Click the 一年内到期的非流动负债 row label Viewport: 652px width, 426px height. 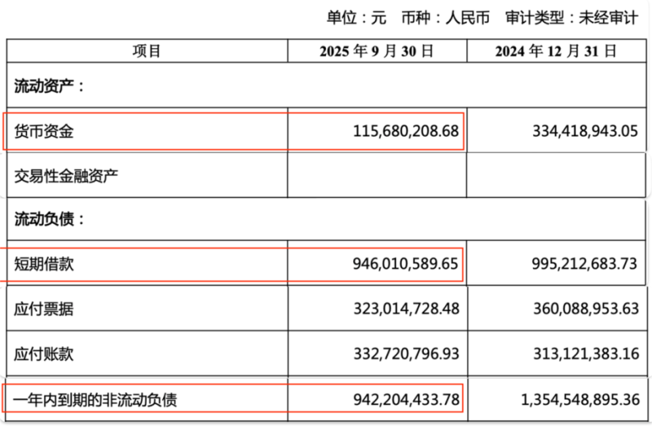click(96, 400)
